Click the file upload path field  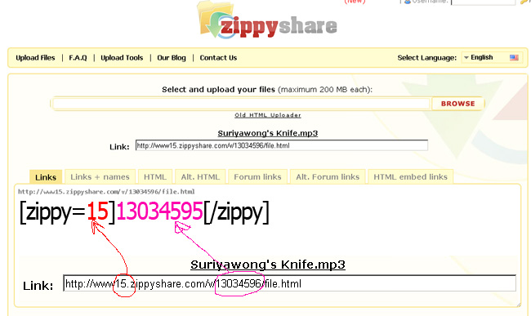pos(241,104)
